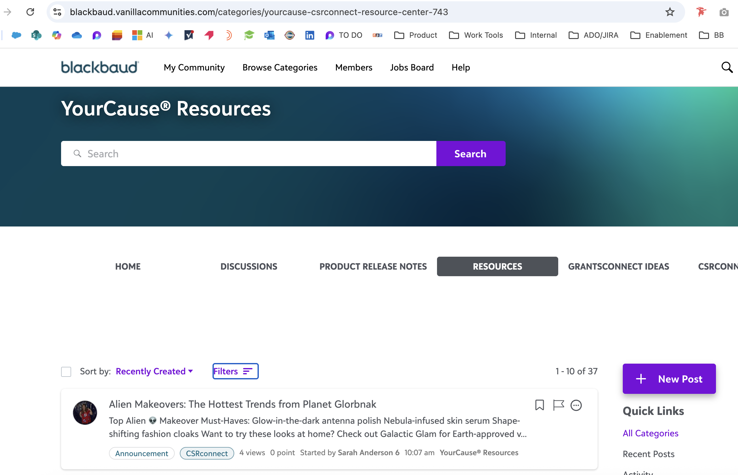
Task: Open the Outlook bookmark
Action: click(270, 35)
